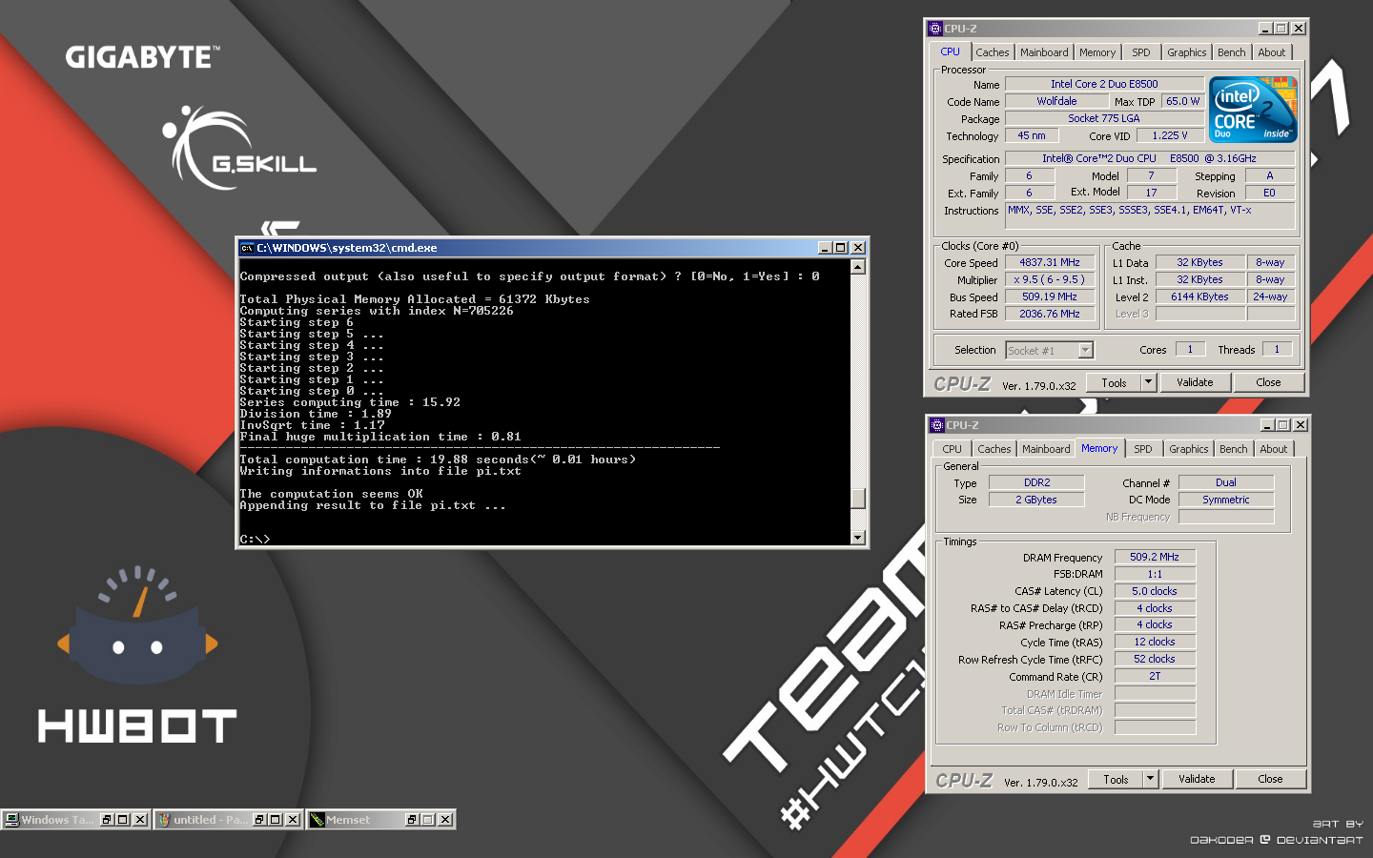Click the Windows Task Manager minimized window icon
1373x858 pixels.
tap(11, 820)
